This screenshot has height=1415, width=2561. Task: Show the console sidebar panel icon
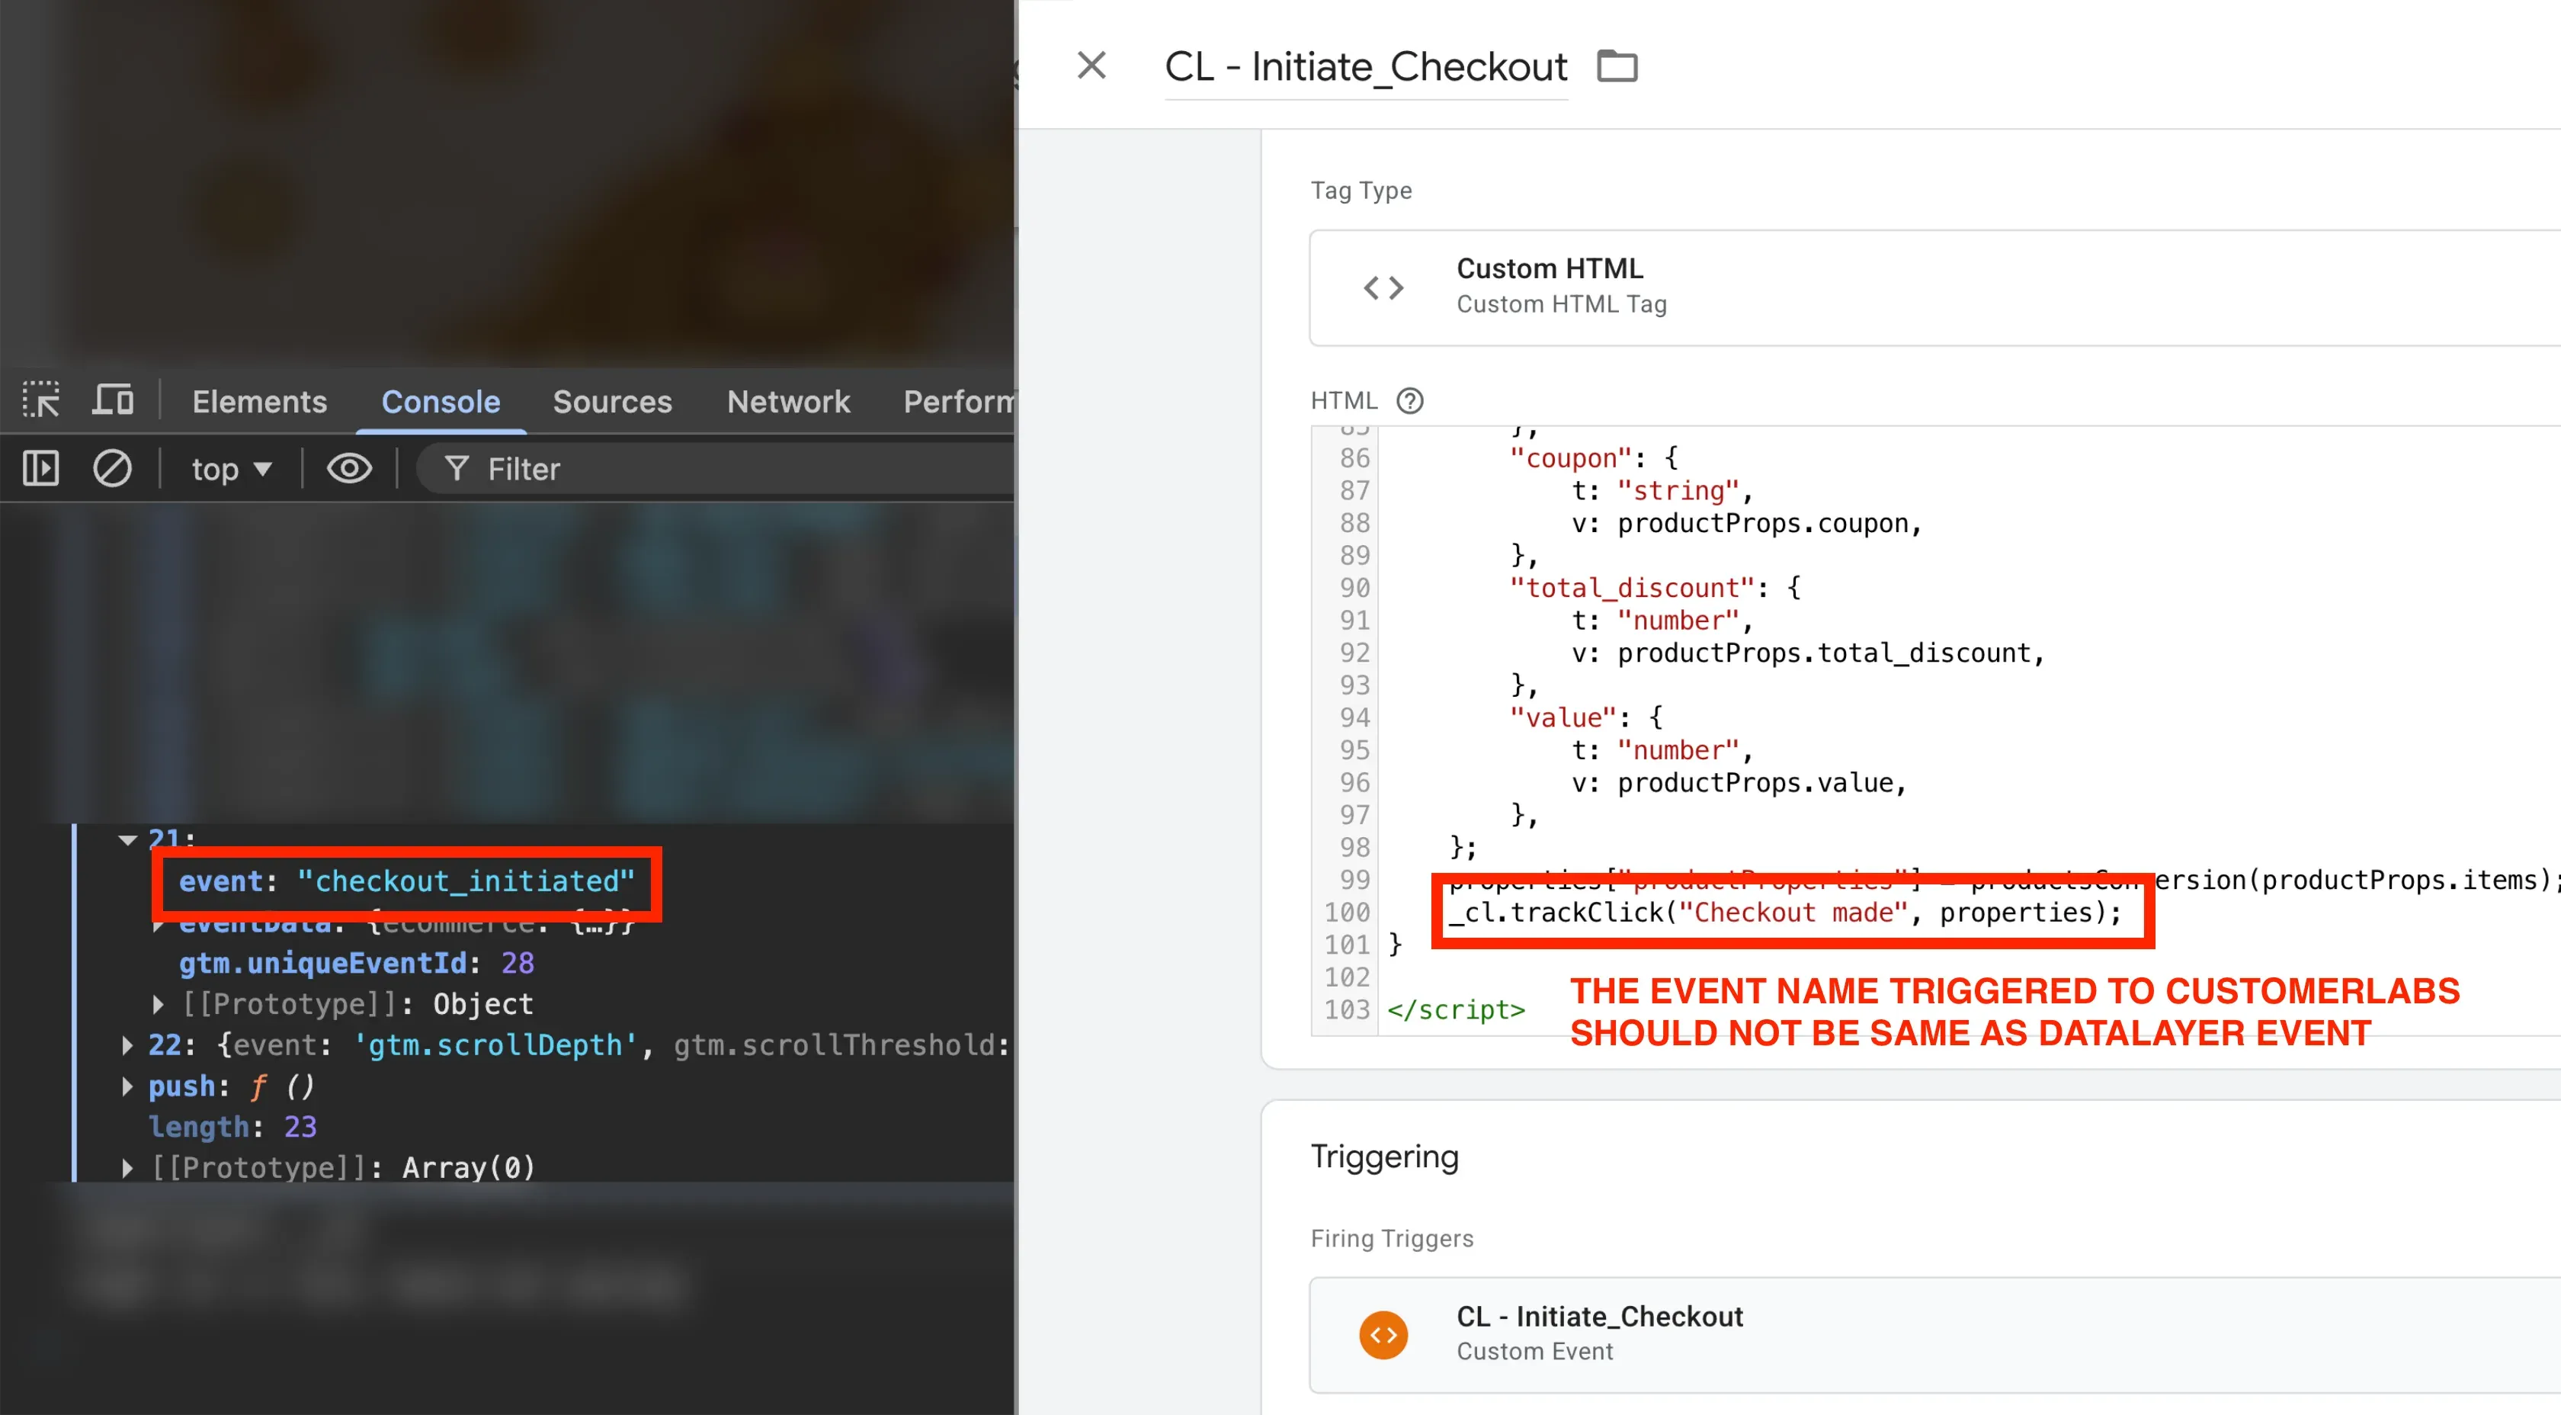point(40,468)
